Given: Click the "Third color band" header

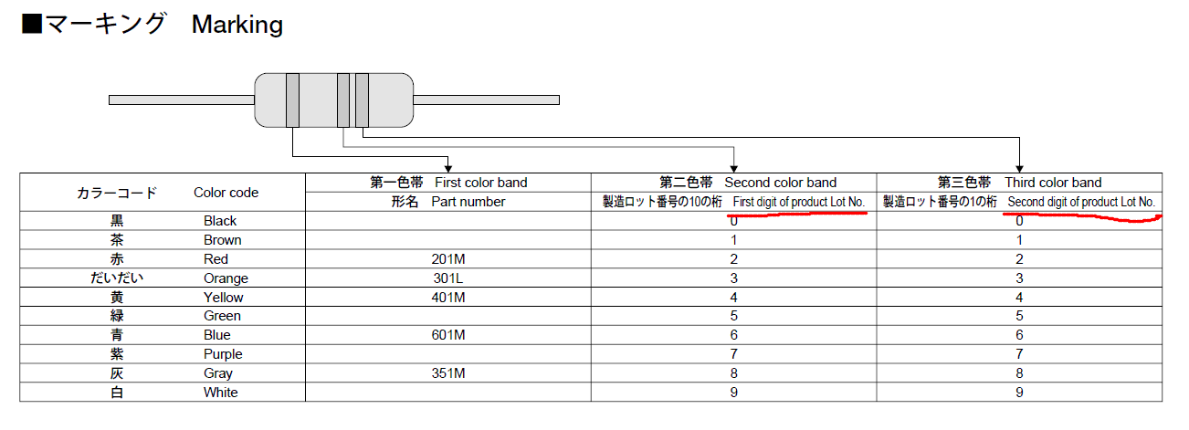Looking at the screenshot, I should (1053, 183).
